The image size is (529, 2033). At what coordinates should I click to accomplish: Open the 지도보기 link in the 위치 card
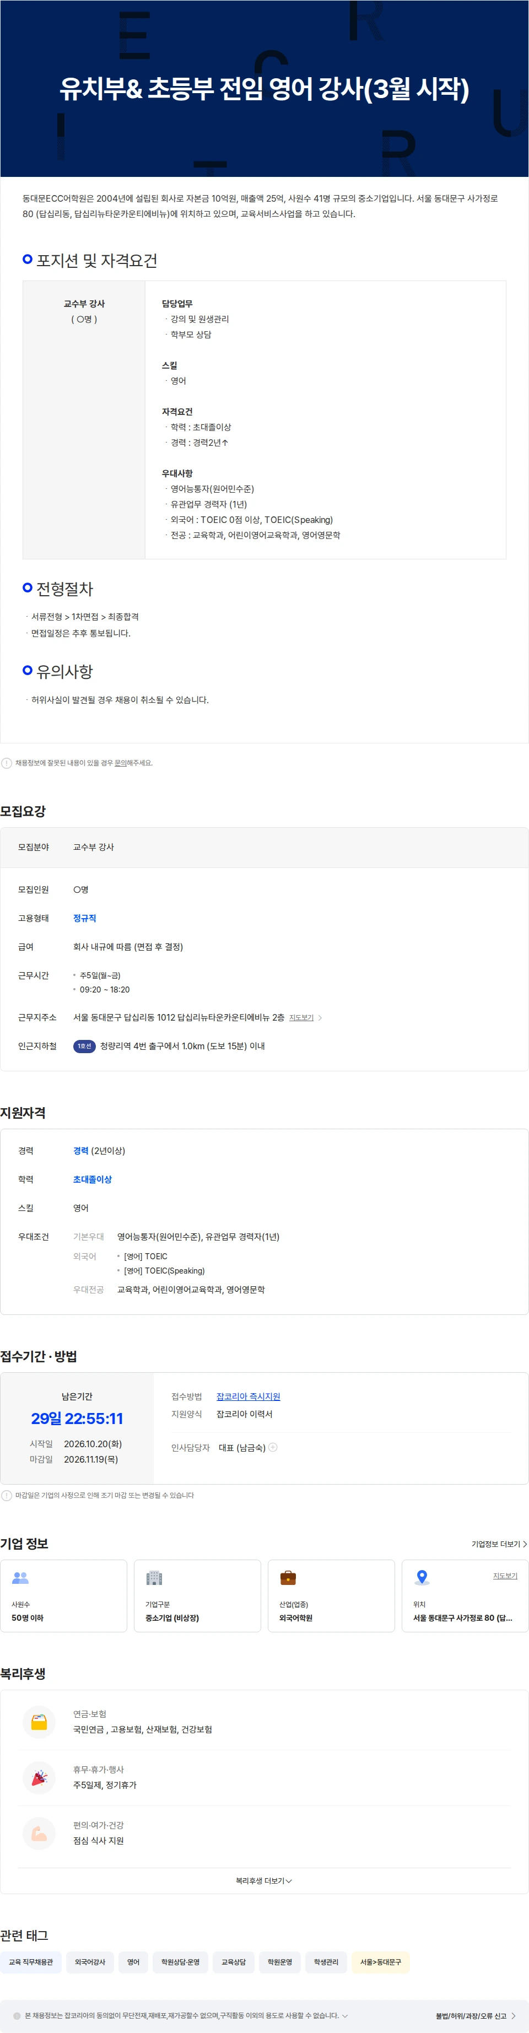(x=505, y=1576)
